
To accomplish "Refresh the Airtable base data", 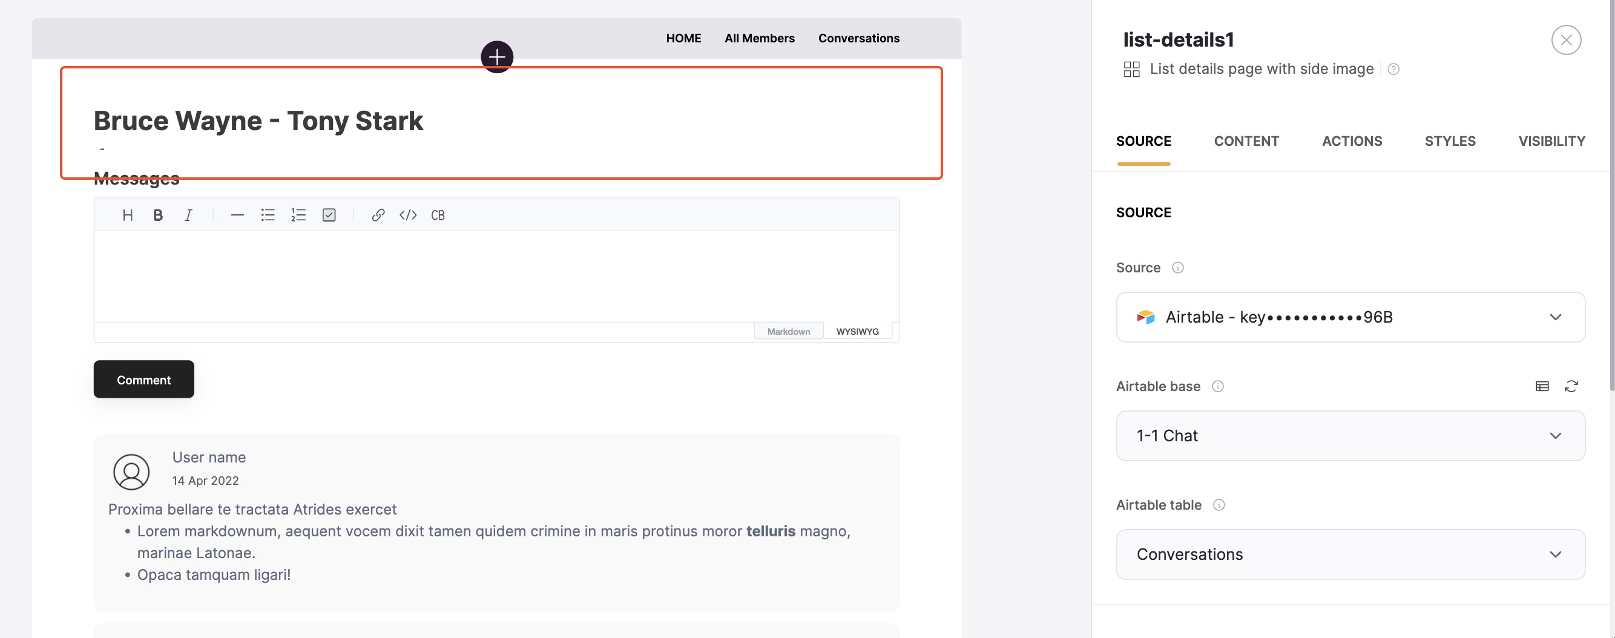I will coord(1573,386).
